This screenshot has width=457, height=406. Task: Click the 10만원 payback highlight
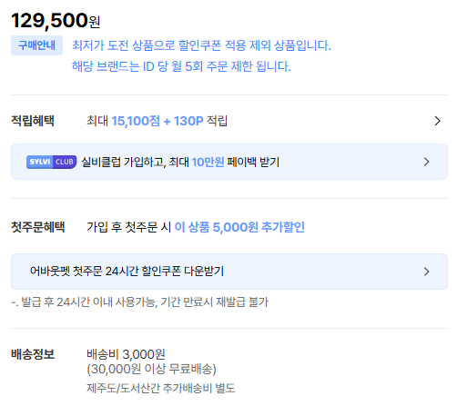click(208, 162)
